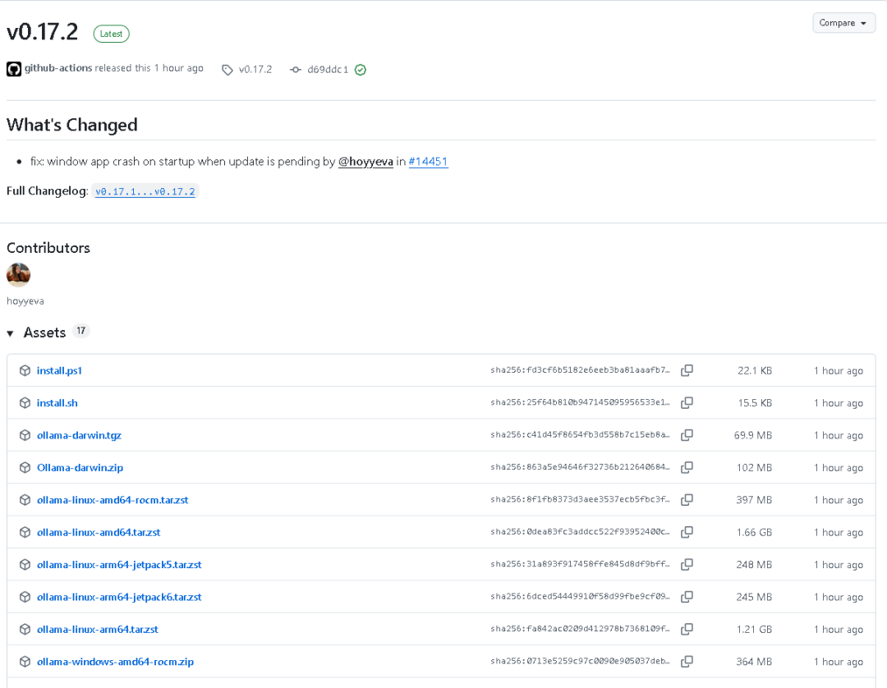Open the Compare dropdown
The image size is (887, 688).
click(843, 23)
